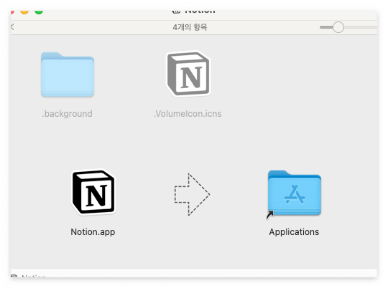This screenshot has height=288, width=388.
Task: Click the yellow minimize window button
Action: point(24,11)
